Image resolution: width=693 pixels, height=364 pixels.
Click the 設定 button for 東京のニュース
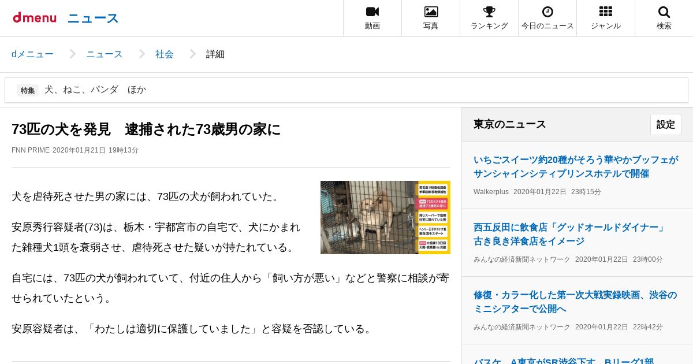click(666, 124)
